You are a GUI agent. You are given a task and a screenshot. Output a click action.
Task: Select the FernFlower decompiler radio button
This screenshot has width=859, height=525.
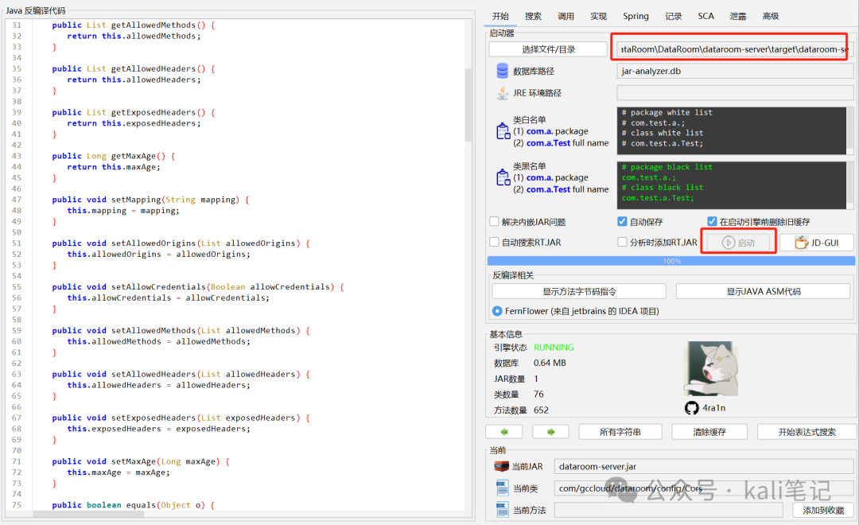(x=497, y=311)
